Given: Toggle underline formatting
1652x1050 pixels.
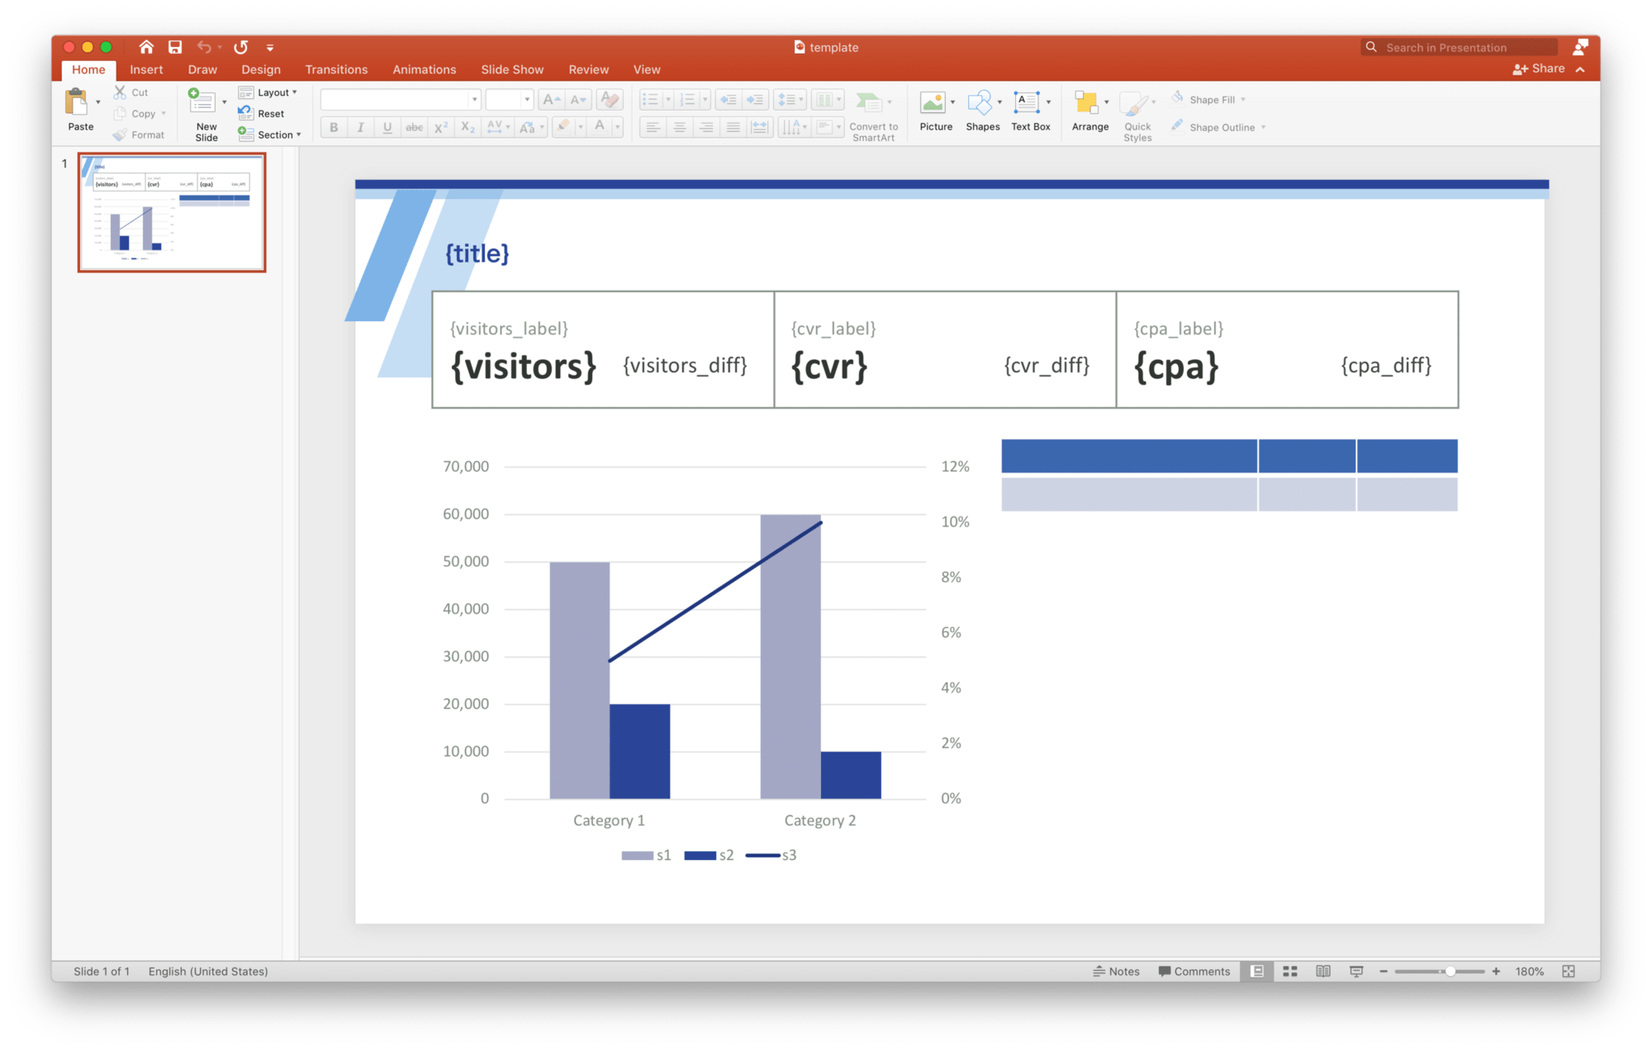Looking at the screenshot, I should (387, 127).
